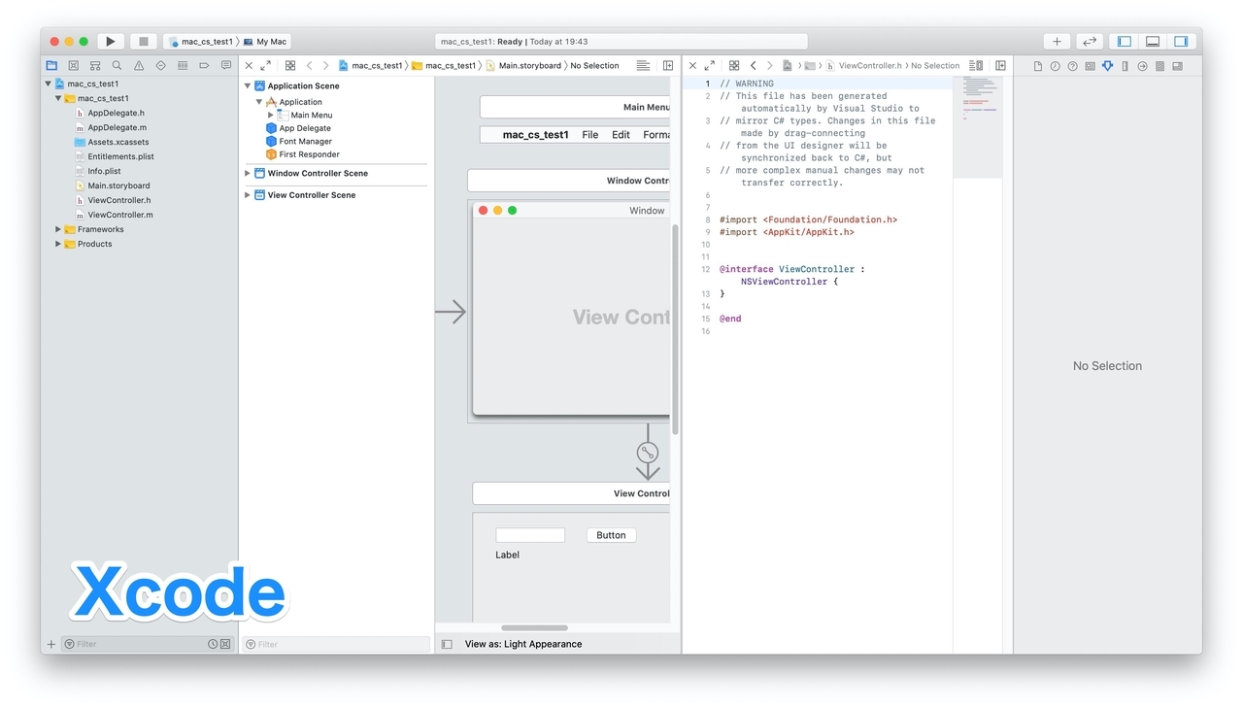Hide the right Utilities panel

(x=1181, y=41)
